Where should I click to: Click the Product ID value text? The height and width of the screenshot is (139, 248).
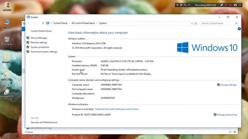point(98,115)
